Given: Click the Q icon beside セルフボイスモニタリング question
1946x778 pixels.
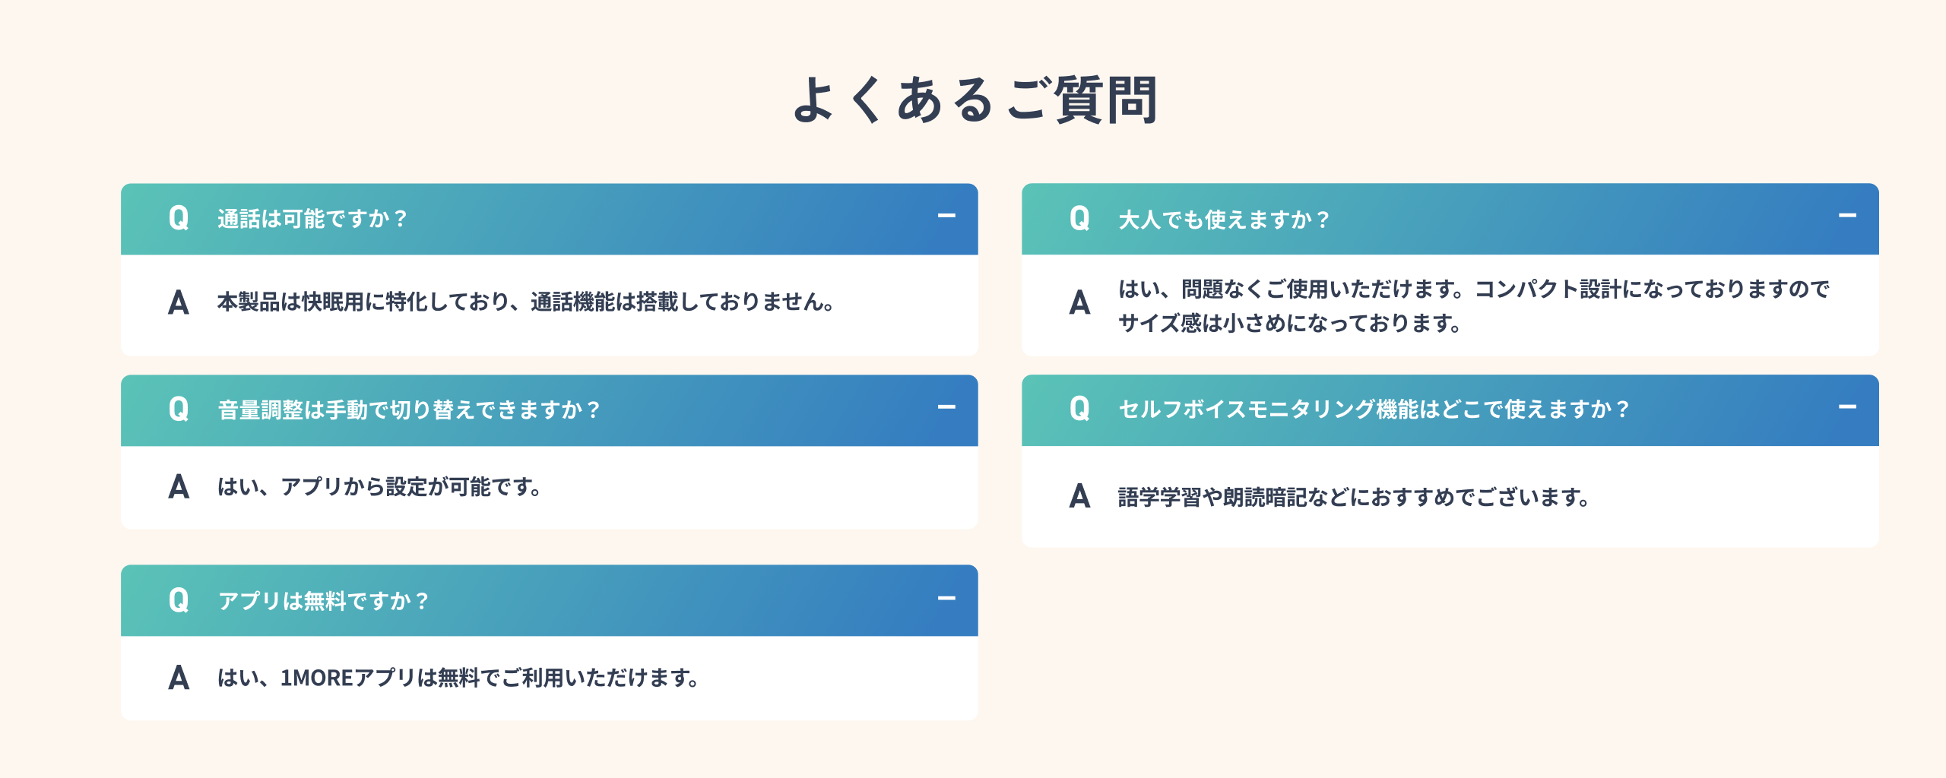Looking at the screenshot, I should 1079,410.
